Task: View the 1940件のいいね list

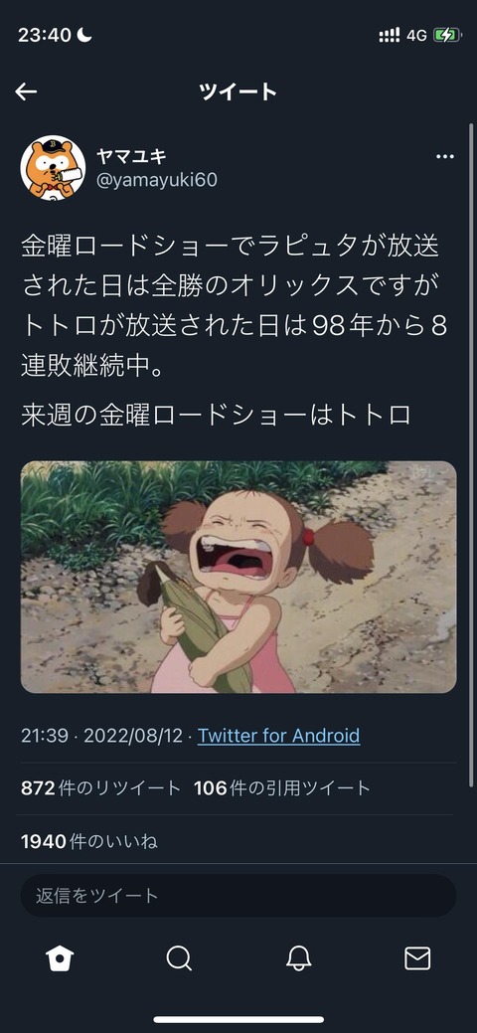Action: (x=89, y=841)
